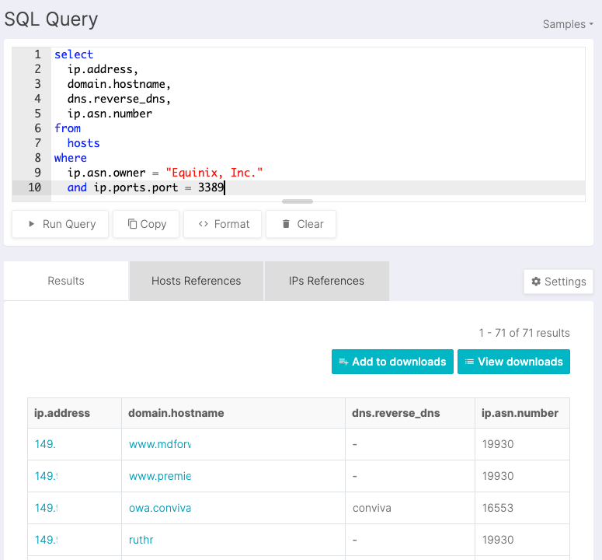
Task: Click the 'hosts' table name on line 7
Action: coord(83,143)
